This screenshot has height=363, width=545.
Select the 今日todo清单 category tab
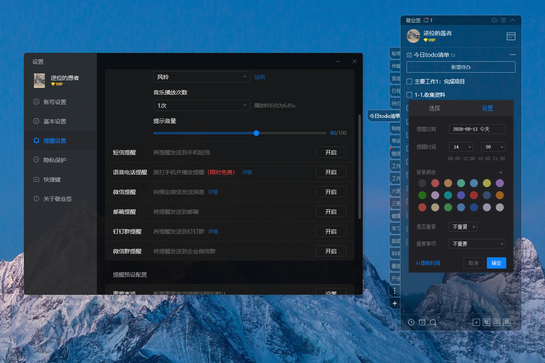click(384, 116)
